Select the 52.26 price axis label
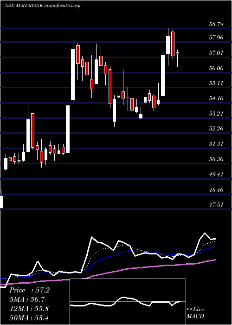 [x=216, y=129]
